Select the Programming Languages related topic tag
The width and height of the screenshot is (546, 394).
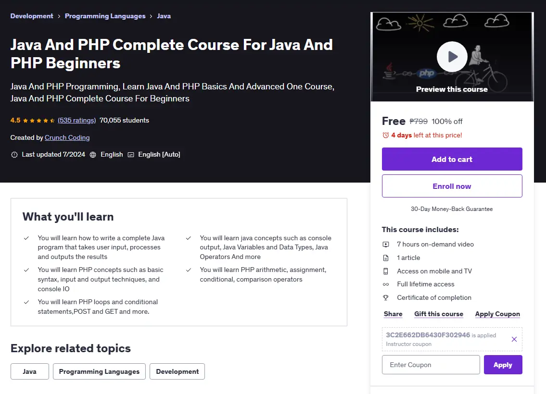pos(99,371)
